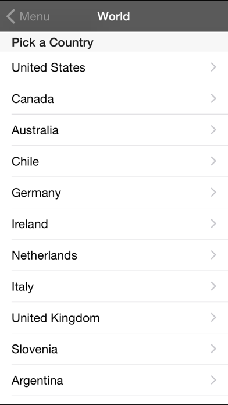Click the chevron beside Germany
Screen dimensions: 228x405
click(x=213, y=192)
